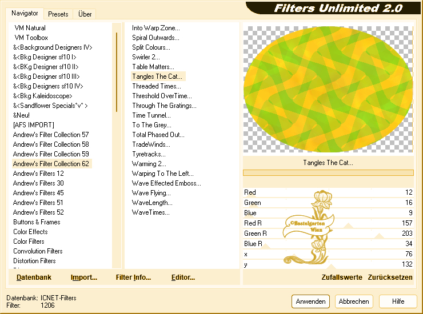Click the category list scrollbar thumb
The image size is (423, 314).
(x=117, y=73)
